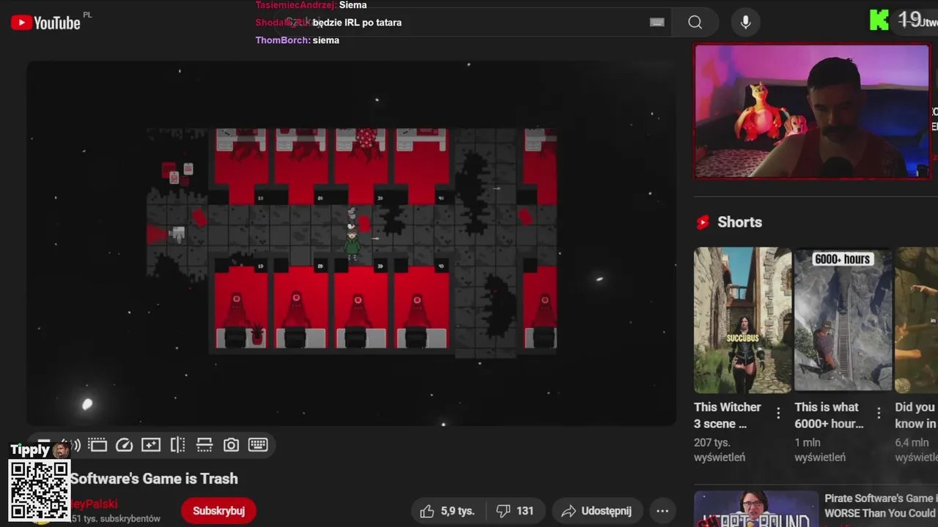Subscribe using the Subskrybuj button
This screenshot has height=527, width=938.
pyautogui.click(x=218, y=511)
